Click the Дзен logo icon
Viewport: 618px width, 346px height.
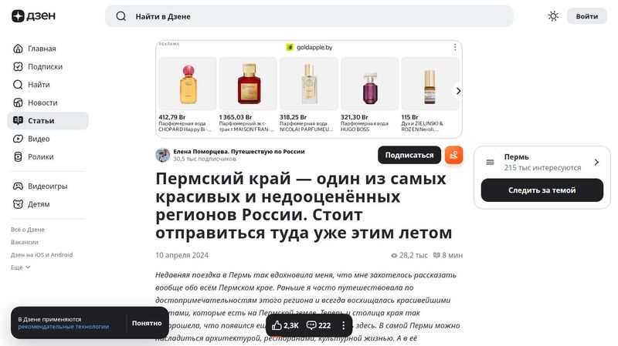[18, 16]
